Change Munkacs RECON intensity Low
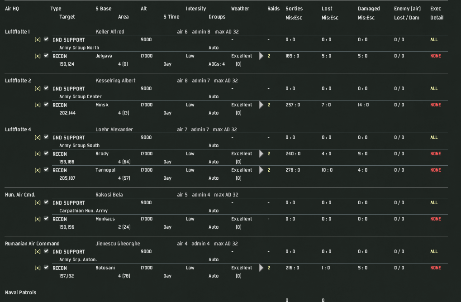Image resolution: width=461 pixels, height=302 pixels. pos(190,219)
